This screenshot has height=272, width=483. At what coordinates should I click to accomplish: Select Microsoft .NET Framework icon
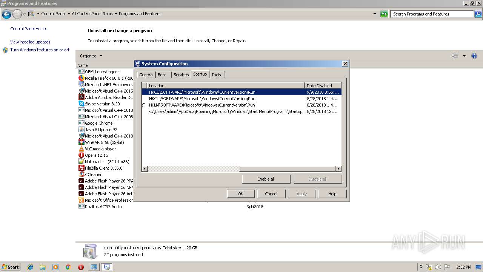[81, 85]
